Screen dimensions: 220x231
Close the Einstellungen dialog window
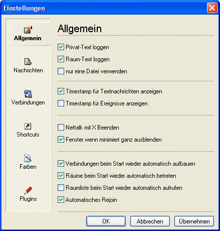(x=212, y=8)
